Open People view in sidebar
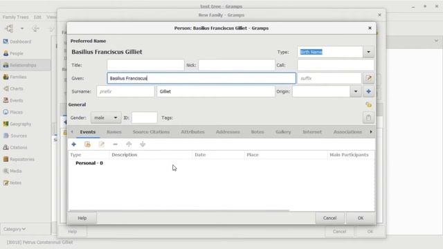 (x=13, y=53)
